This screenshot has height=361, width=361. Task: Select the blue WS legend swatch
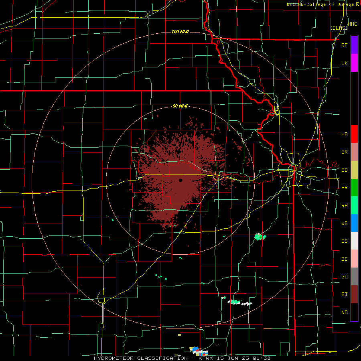tap(354, 223)
